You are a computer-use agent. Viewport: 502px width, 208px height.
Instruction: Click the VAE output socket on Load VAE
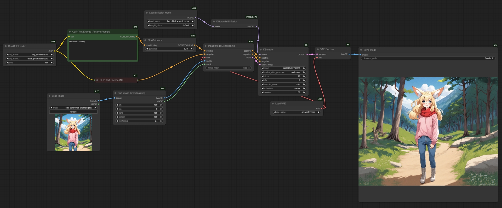(322, 108)
